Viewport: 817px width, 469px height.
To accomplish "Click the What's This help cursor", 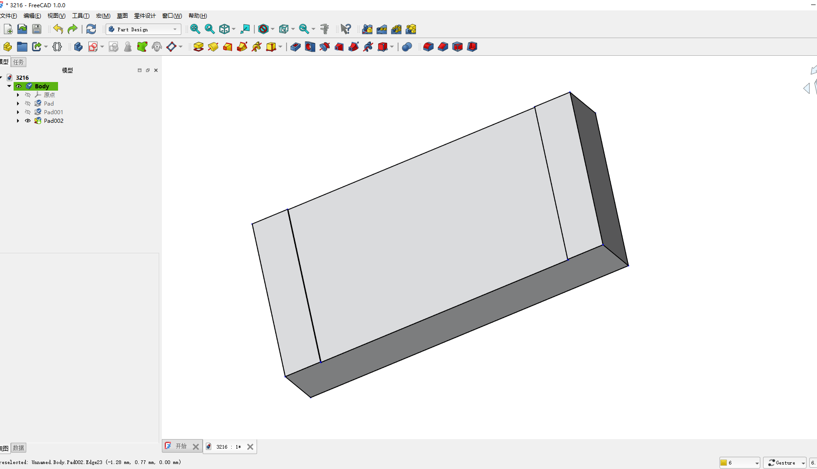I will [345, 29].
